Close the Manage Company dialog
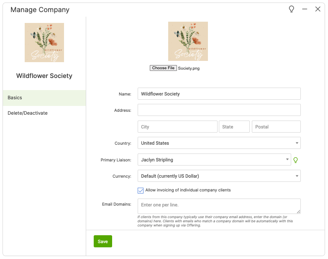 pos(318,9)
